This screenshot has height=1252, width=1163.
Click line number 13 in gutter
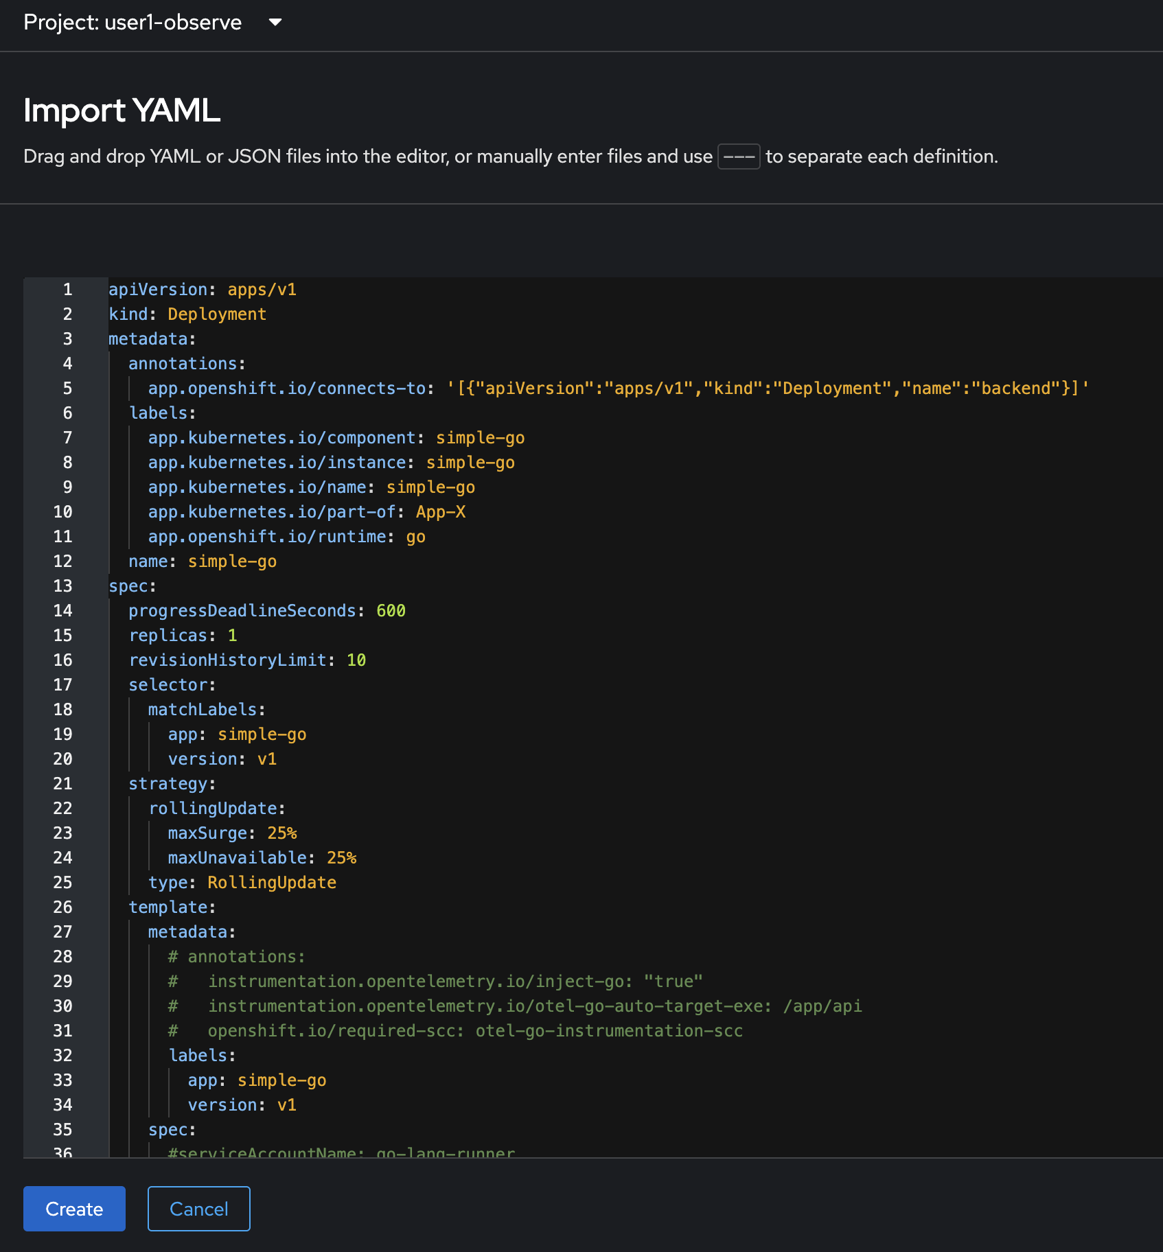(x=62, y=586)
